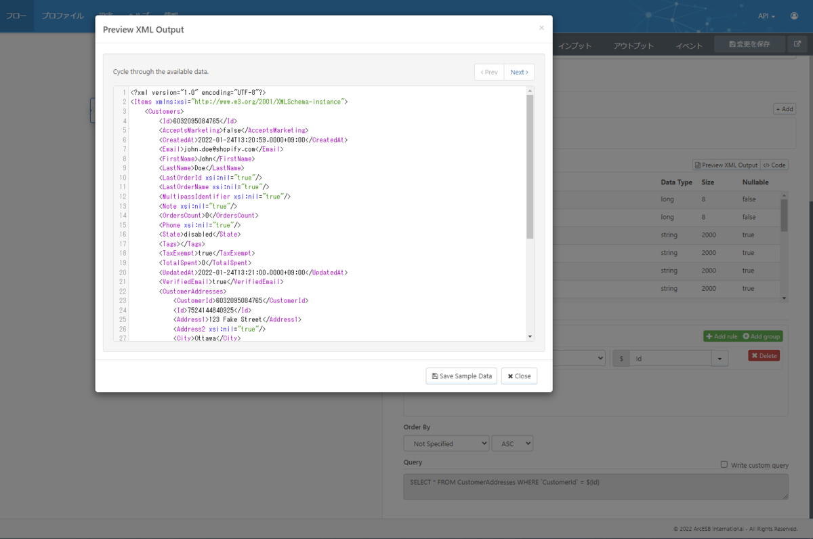Click the Data Type column header
This screenshot has height=539, width=813.
click(x=676, y=182)
